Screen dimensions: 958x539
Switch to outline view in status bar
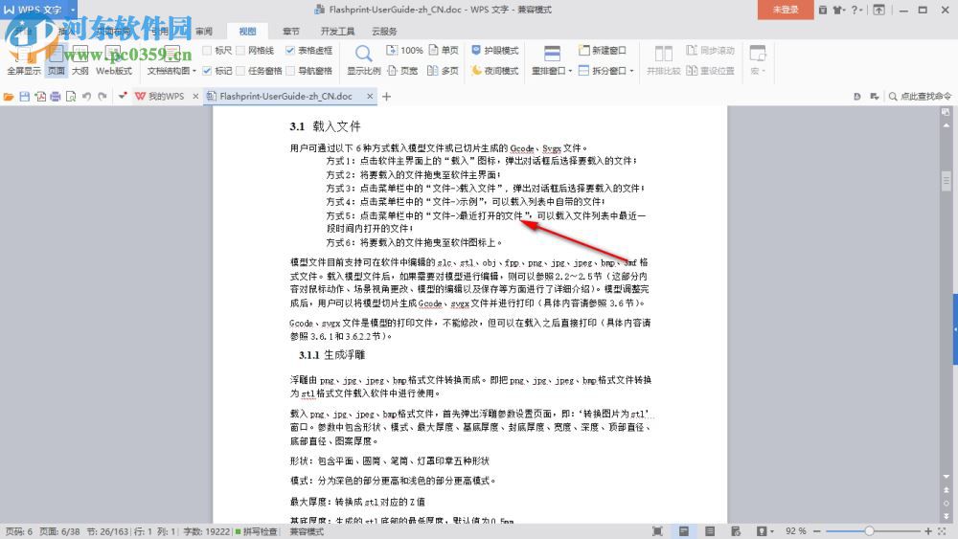pyautogui.click(x=710, y=531)
